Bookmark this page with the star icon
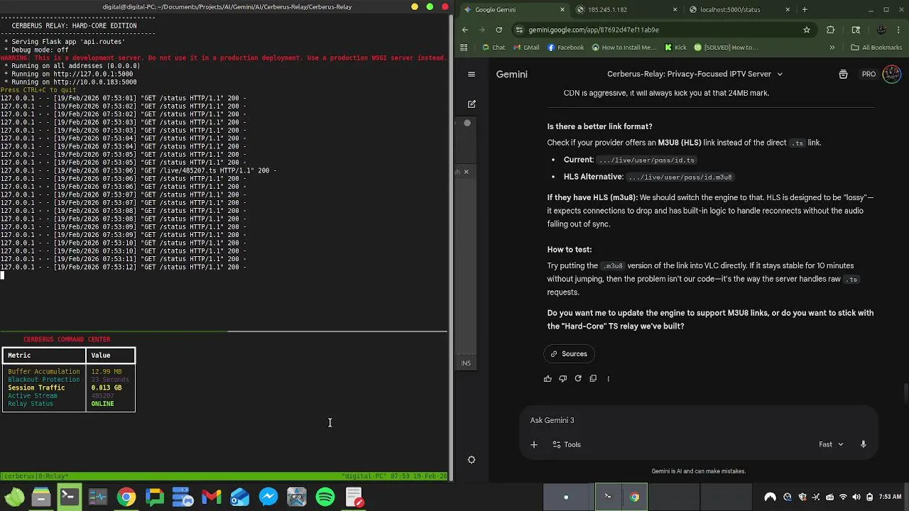The height and width of the screenshot is (511, 909). (807, 30)
